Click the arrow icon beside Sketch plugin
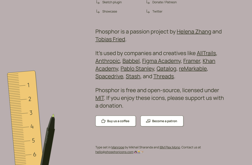The width and height of the screenshot is (252, 165). 98,2
